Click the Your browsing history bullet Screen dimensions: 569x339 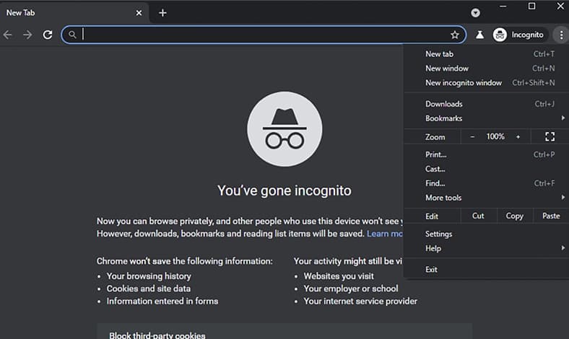[149, 276]
